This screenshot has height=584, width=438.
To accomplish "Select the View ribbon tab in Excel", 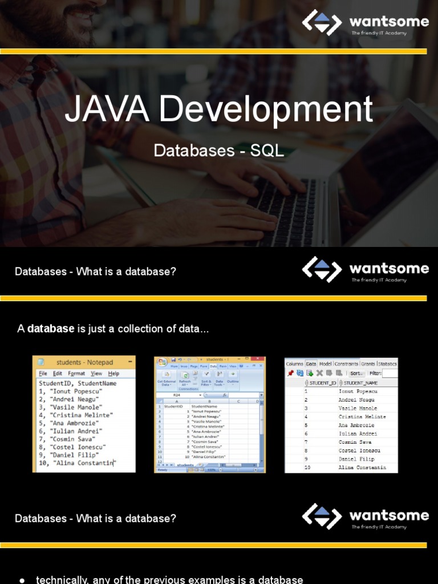I will 233,366.
